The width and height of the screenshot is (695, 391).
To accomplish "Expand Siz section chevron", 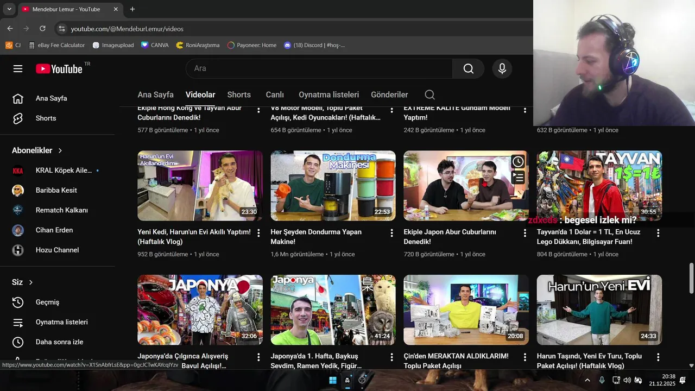I will (31, 282).
